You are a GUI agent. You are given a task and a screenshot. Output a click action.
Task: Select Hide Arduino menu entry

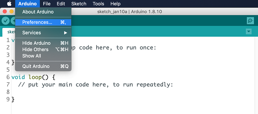coord(43,43)
